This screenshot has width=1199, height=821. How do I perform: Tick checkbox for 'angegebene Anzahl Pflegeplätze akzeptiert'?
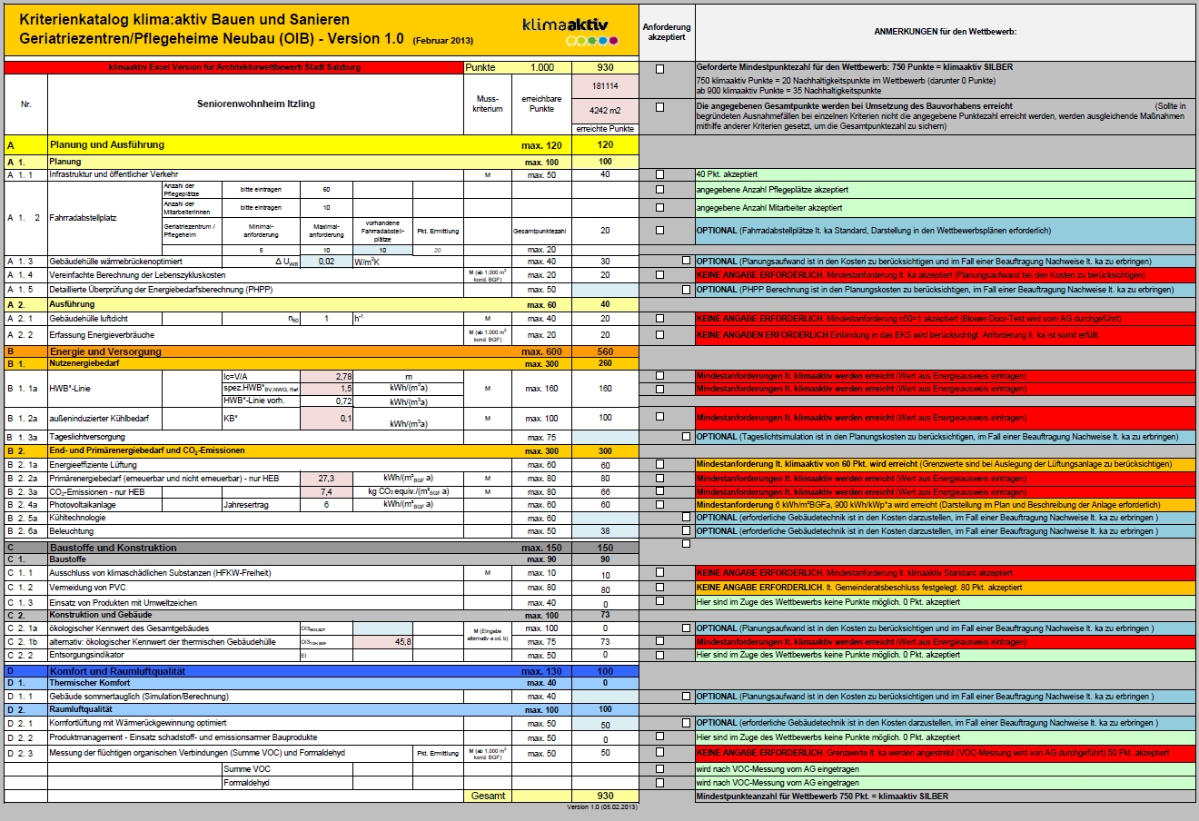click(660, 190)
